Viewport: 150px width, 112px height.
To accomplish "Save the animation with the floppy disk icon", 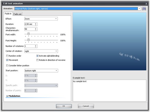I will tap(144, 9).
